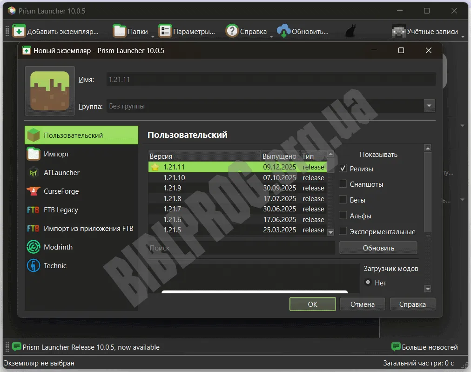The width and height of the screenshot is (471, 372).
Task: Click the star icon next to 1.21.11
Action: point(155,167)
